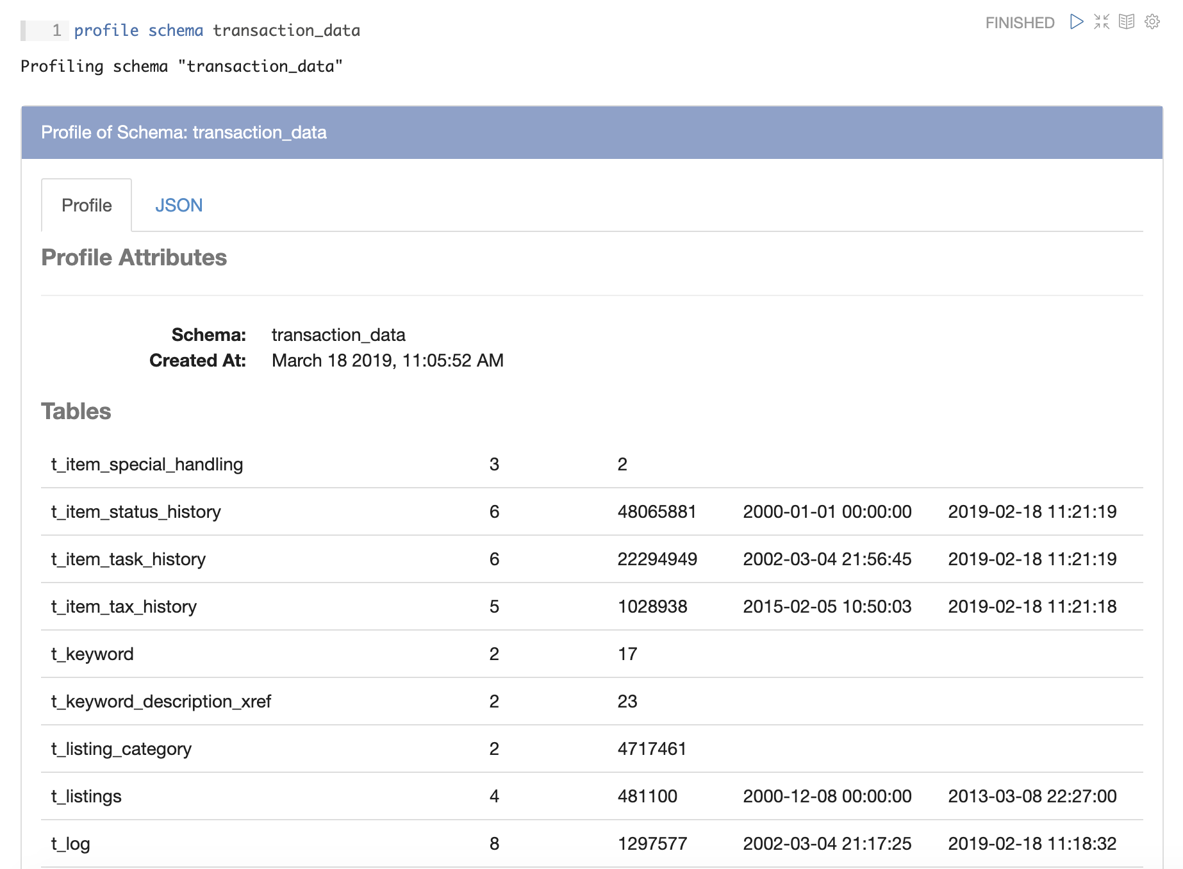Image resolution: width=1183 pixels, height=869 pixels.
Task: Click row count 4717461 for t_listing_category
Action: [652, 749]
